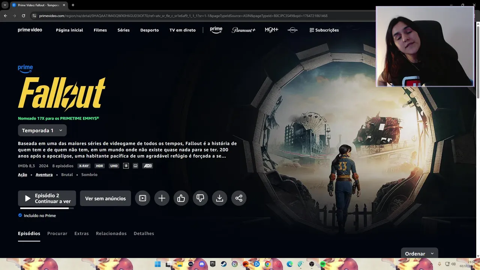
Task: Click Nomeado 17X para os Primetime Emmys text
Action: (58, 118)
